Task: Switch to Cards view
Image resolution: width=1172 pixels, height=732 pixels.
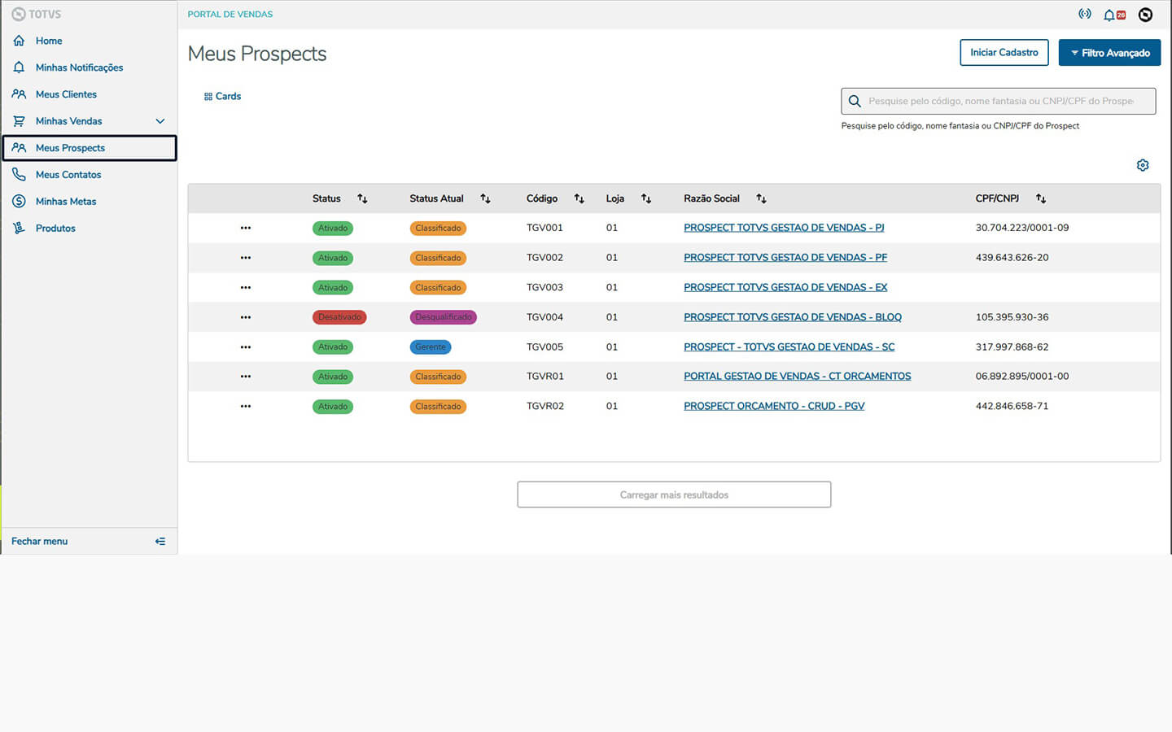Action: point(222,96)
